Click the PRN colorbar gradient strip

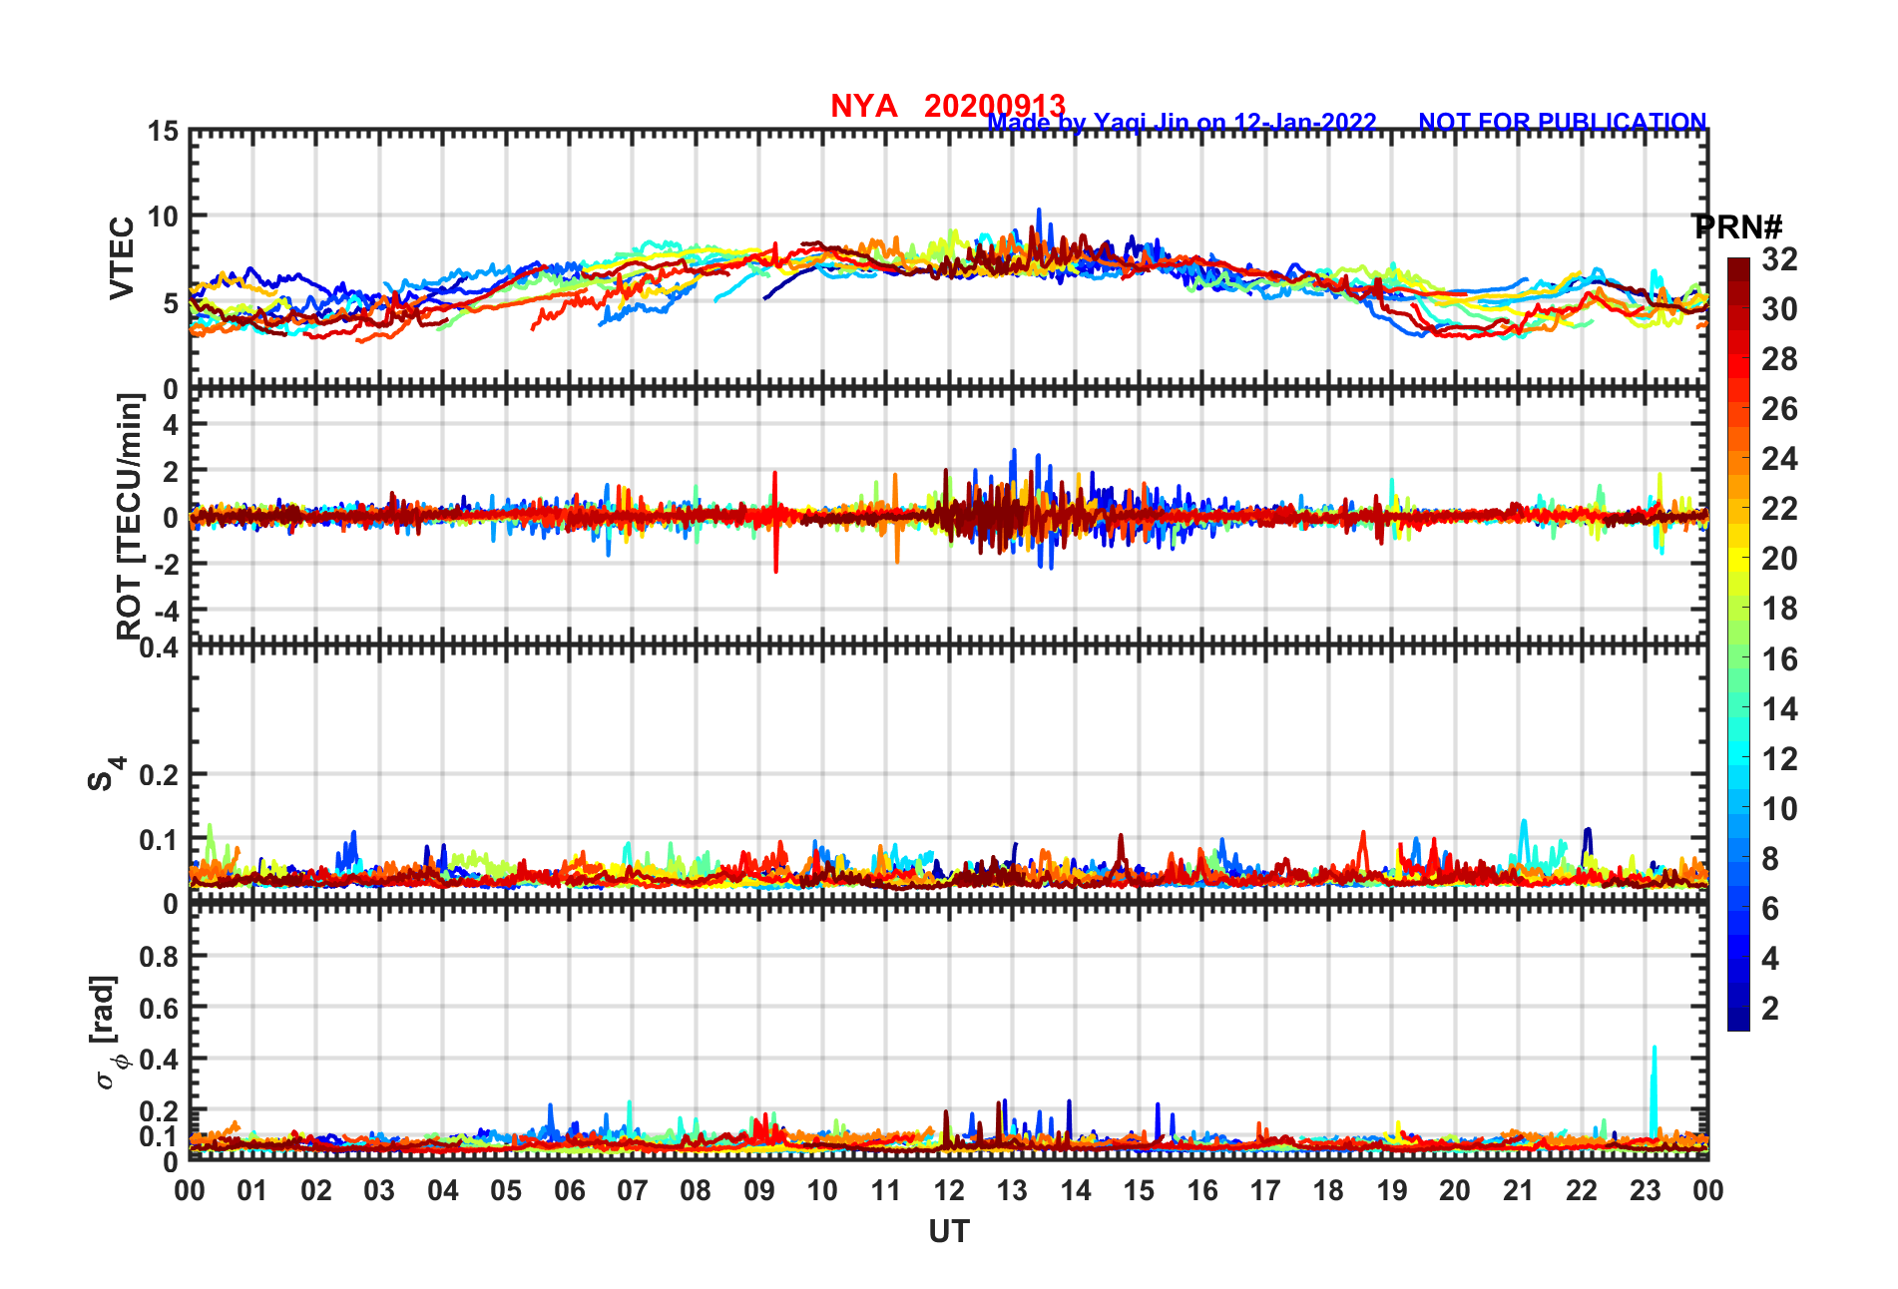pyautogui.click(x=1738, y=644)
